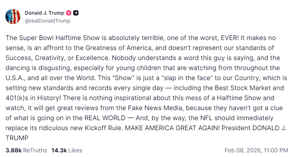The height and width of the screenshot is (157, 294).
Task: Click the word "TRUMP" ending the post
Action: point(17,138)
